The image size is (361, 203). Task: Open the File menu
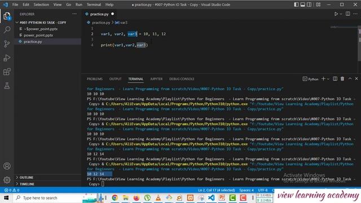tap(15, 5)
